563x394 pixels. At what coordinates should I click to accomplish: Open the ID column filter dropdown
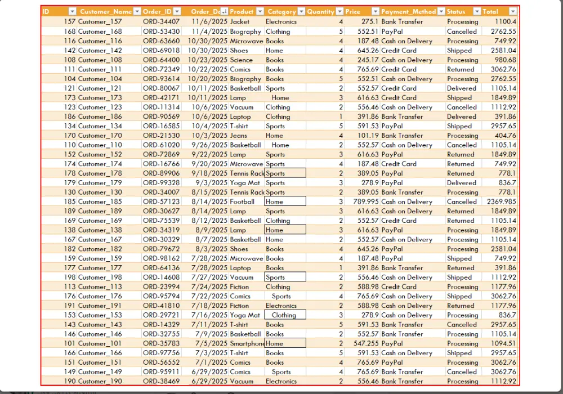72,11
